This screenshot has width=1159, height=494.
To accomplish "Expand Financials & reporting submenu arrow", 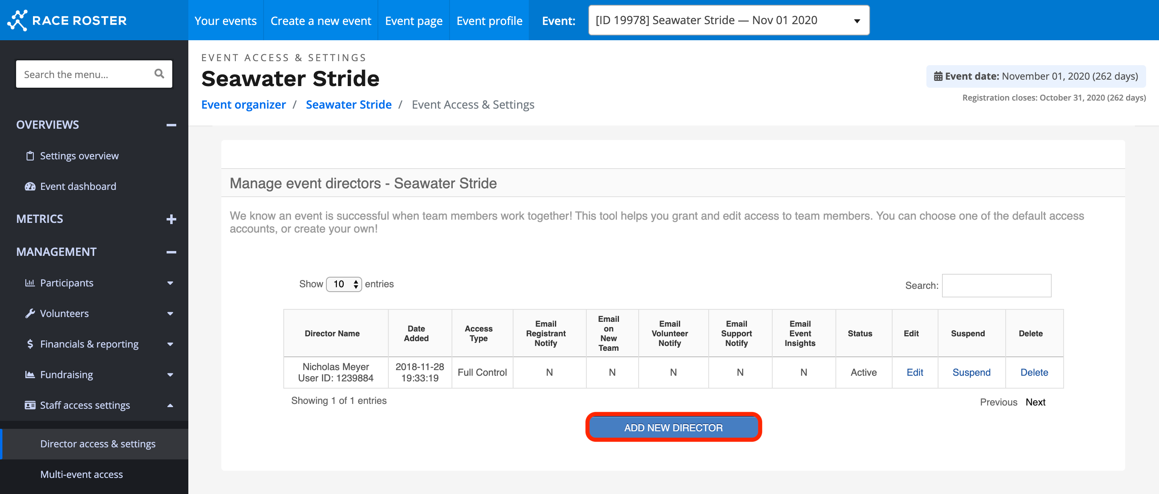I will coord(170,344).
